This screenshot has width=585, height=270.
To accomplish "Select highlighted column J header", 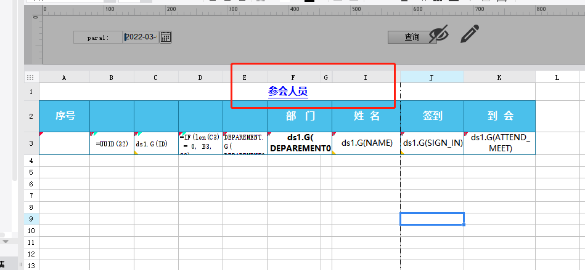I will (432, 77).
